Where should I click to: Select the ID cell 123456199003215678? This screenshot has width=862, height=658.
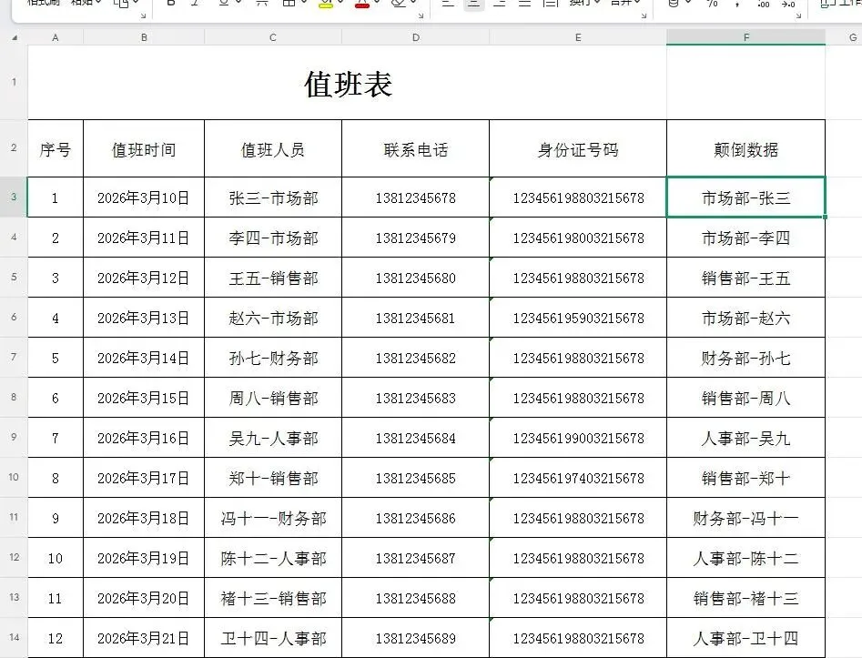(578, 438)
